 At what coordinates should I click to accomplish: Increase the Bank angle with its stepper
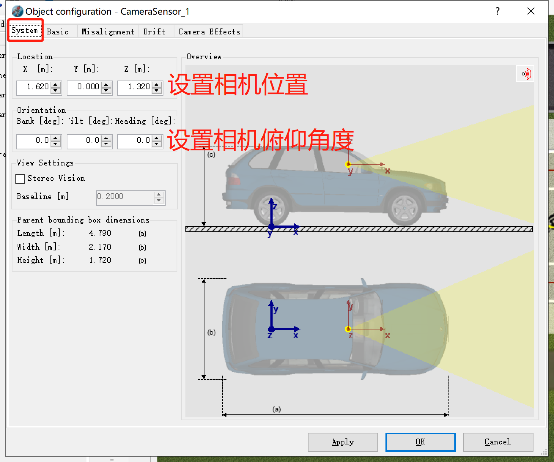pos(56,138)
